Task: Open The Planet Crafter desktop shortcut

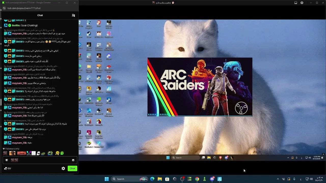Action: click(99, 68)
